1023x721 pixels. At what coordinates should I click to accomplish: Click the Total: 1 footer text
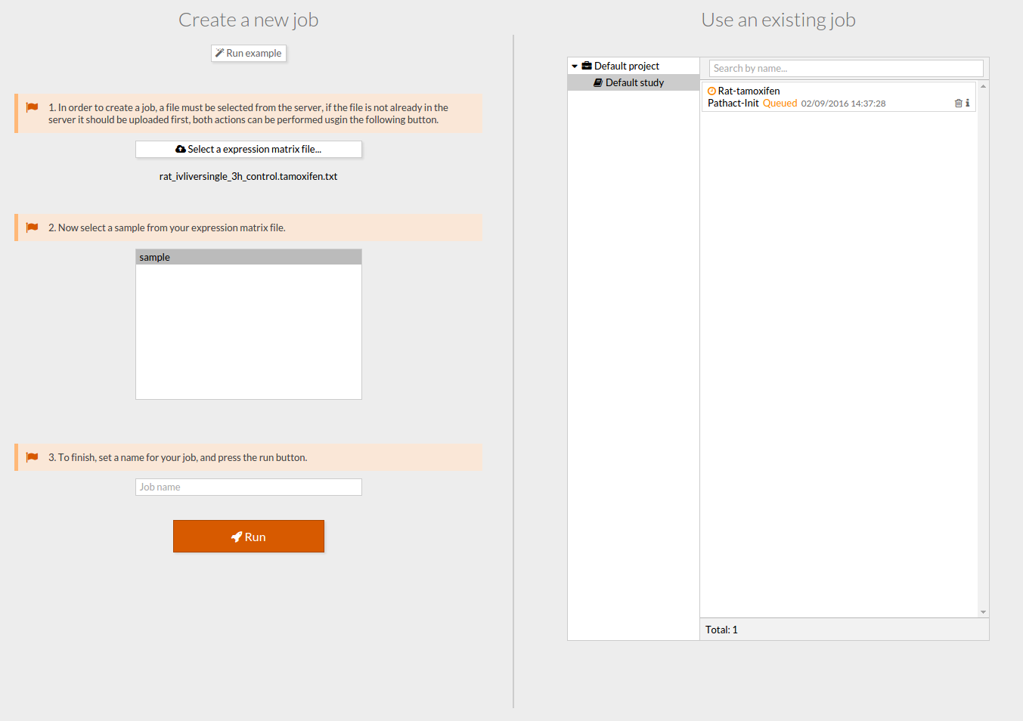(721, 630)
